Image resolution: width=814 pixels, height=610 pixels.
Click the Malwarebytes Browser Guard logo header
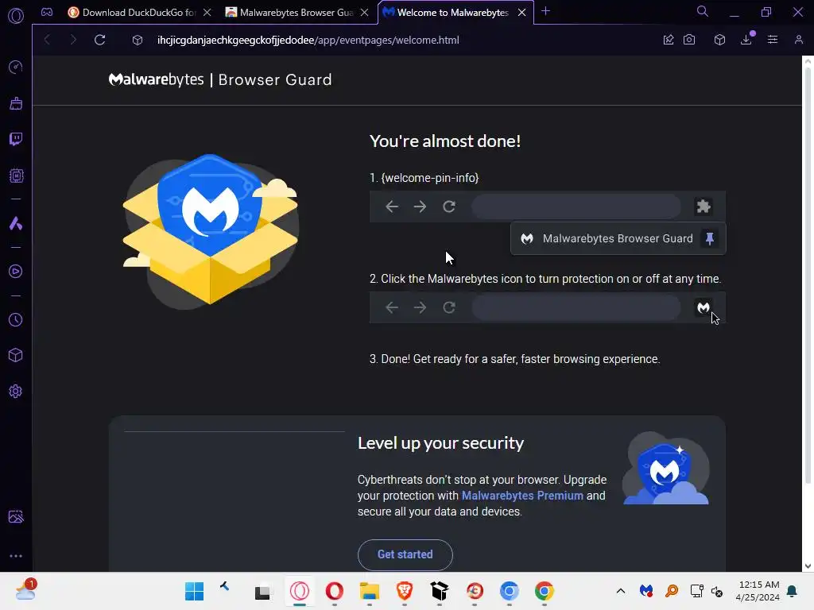pyautogui.click(x=220, y=79)
